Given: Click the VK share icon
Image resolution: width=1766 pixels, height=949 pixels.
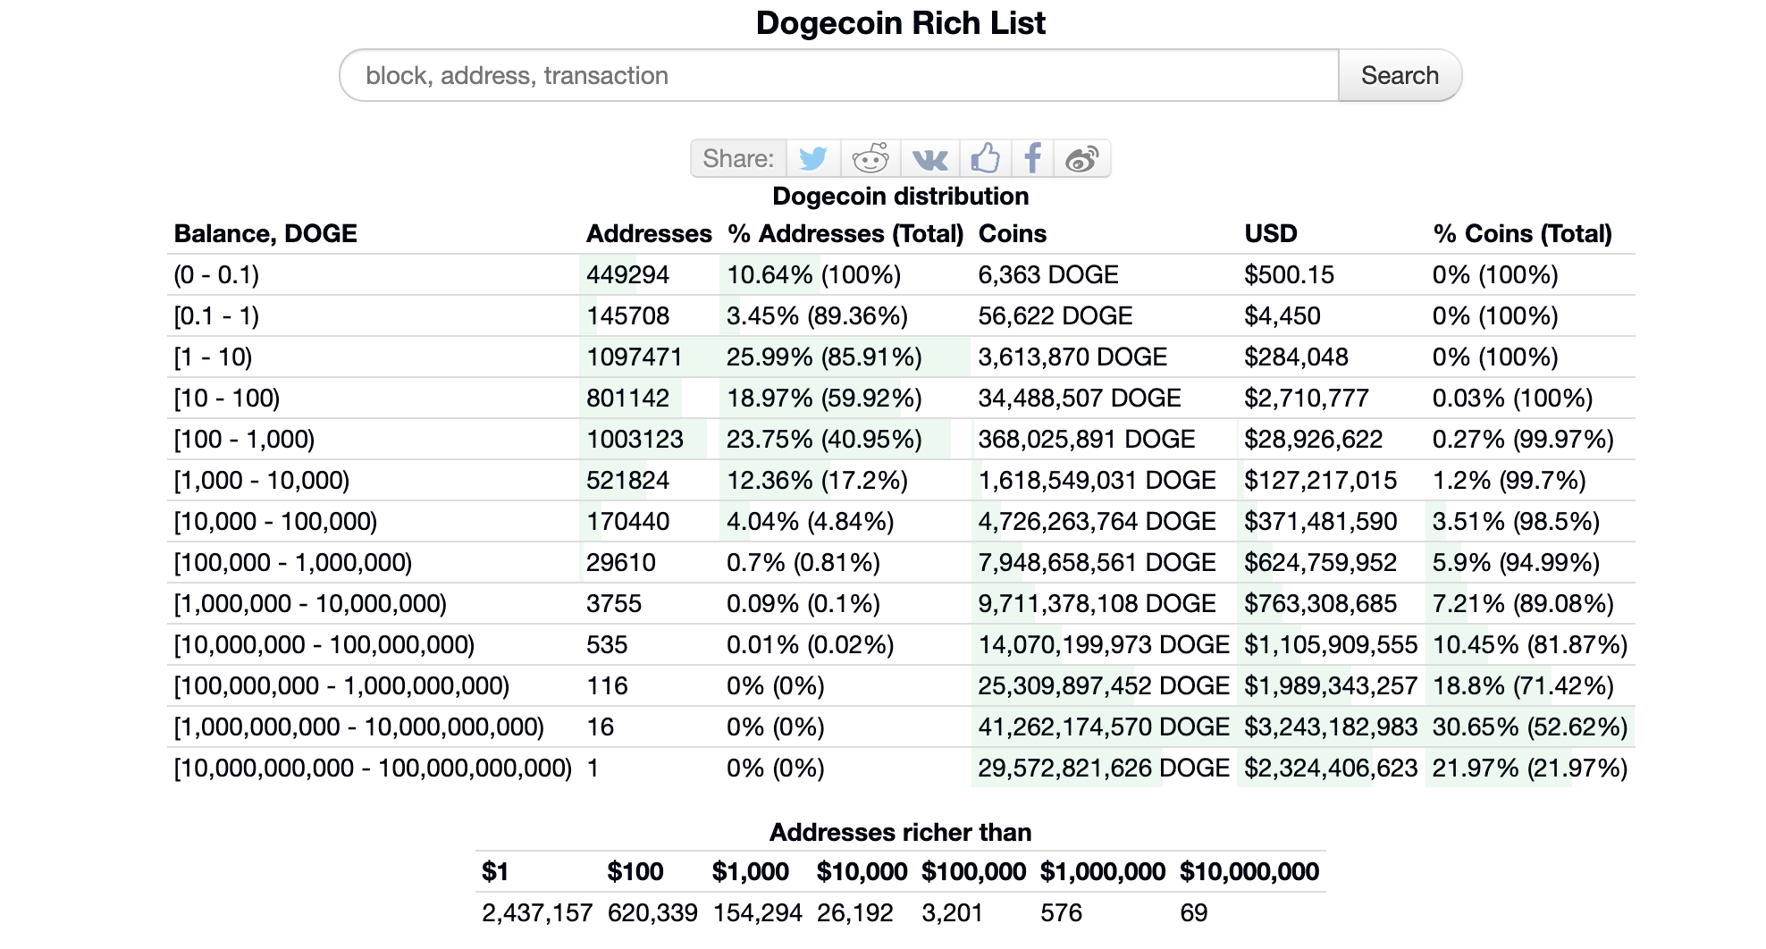Looking at the screenshot, I should 929,159.
